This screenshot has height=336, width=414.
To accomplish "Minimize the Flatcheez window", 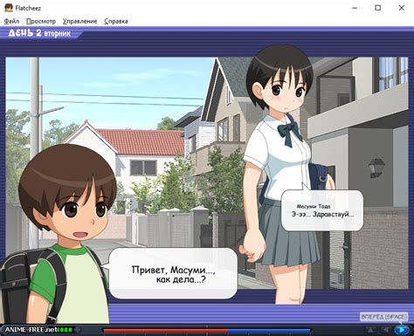I will (355, 8).
